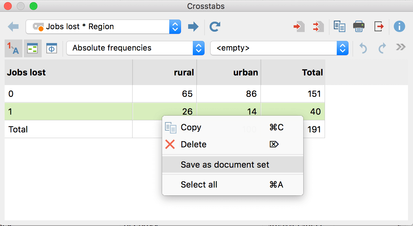Open Absolute frequencies dropdown

(x=135, y=48)
